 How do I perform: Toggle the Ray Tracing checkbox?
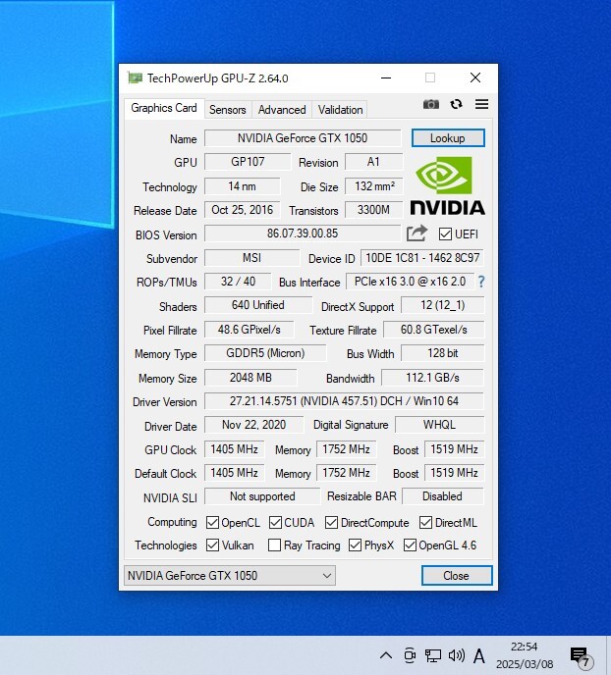click(x=276, y=545)
